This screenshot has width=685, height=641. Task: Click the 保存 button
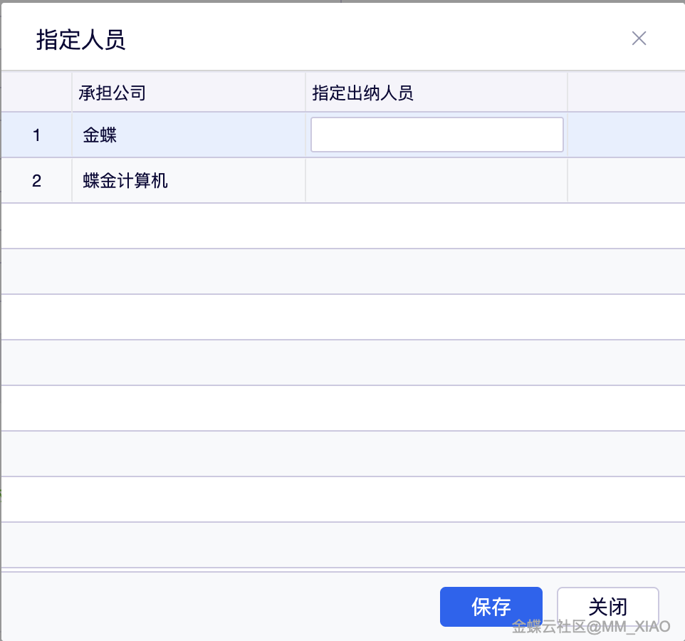pyautogui.click(x=491, y=607)
